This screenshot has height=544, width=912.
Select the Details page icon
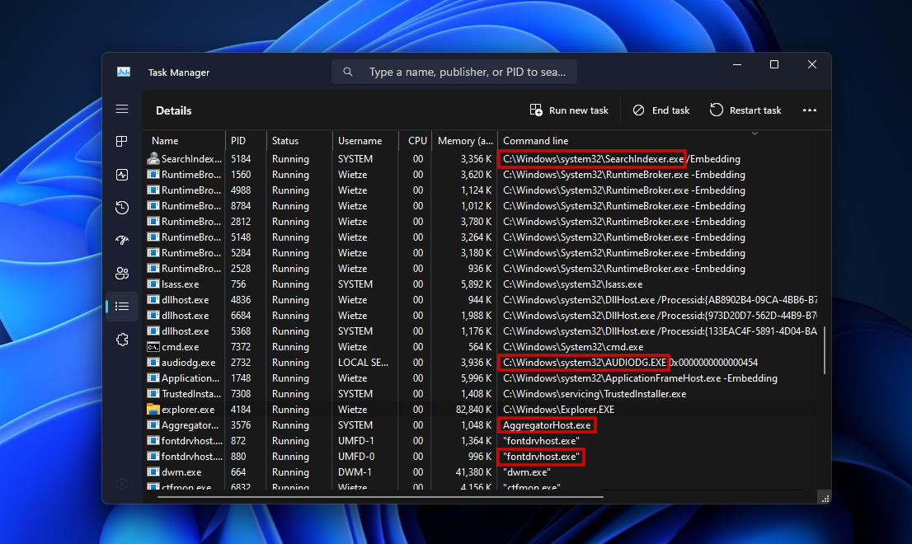pos(122,307)
